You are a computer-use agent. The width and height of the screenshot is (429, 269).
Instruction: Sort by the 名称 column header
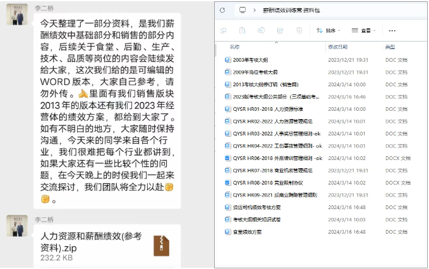(x=234, y=47)
